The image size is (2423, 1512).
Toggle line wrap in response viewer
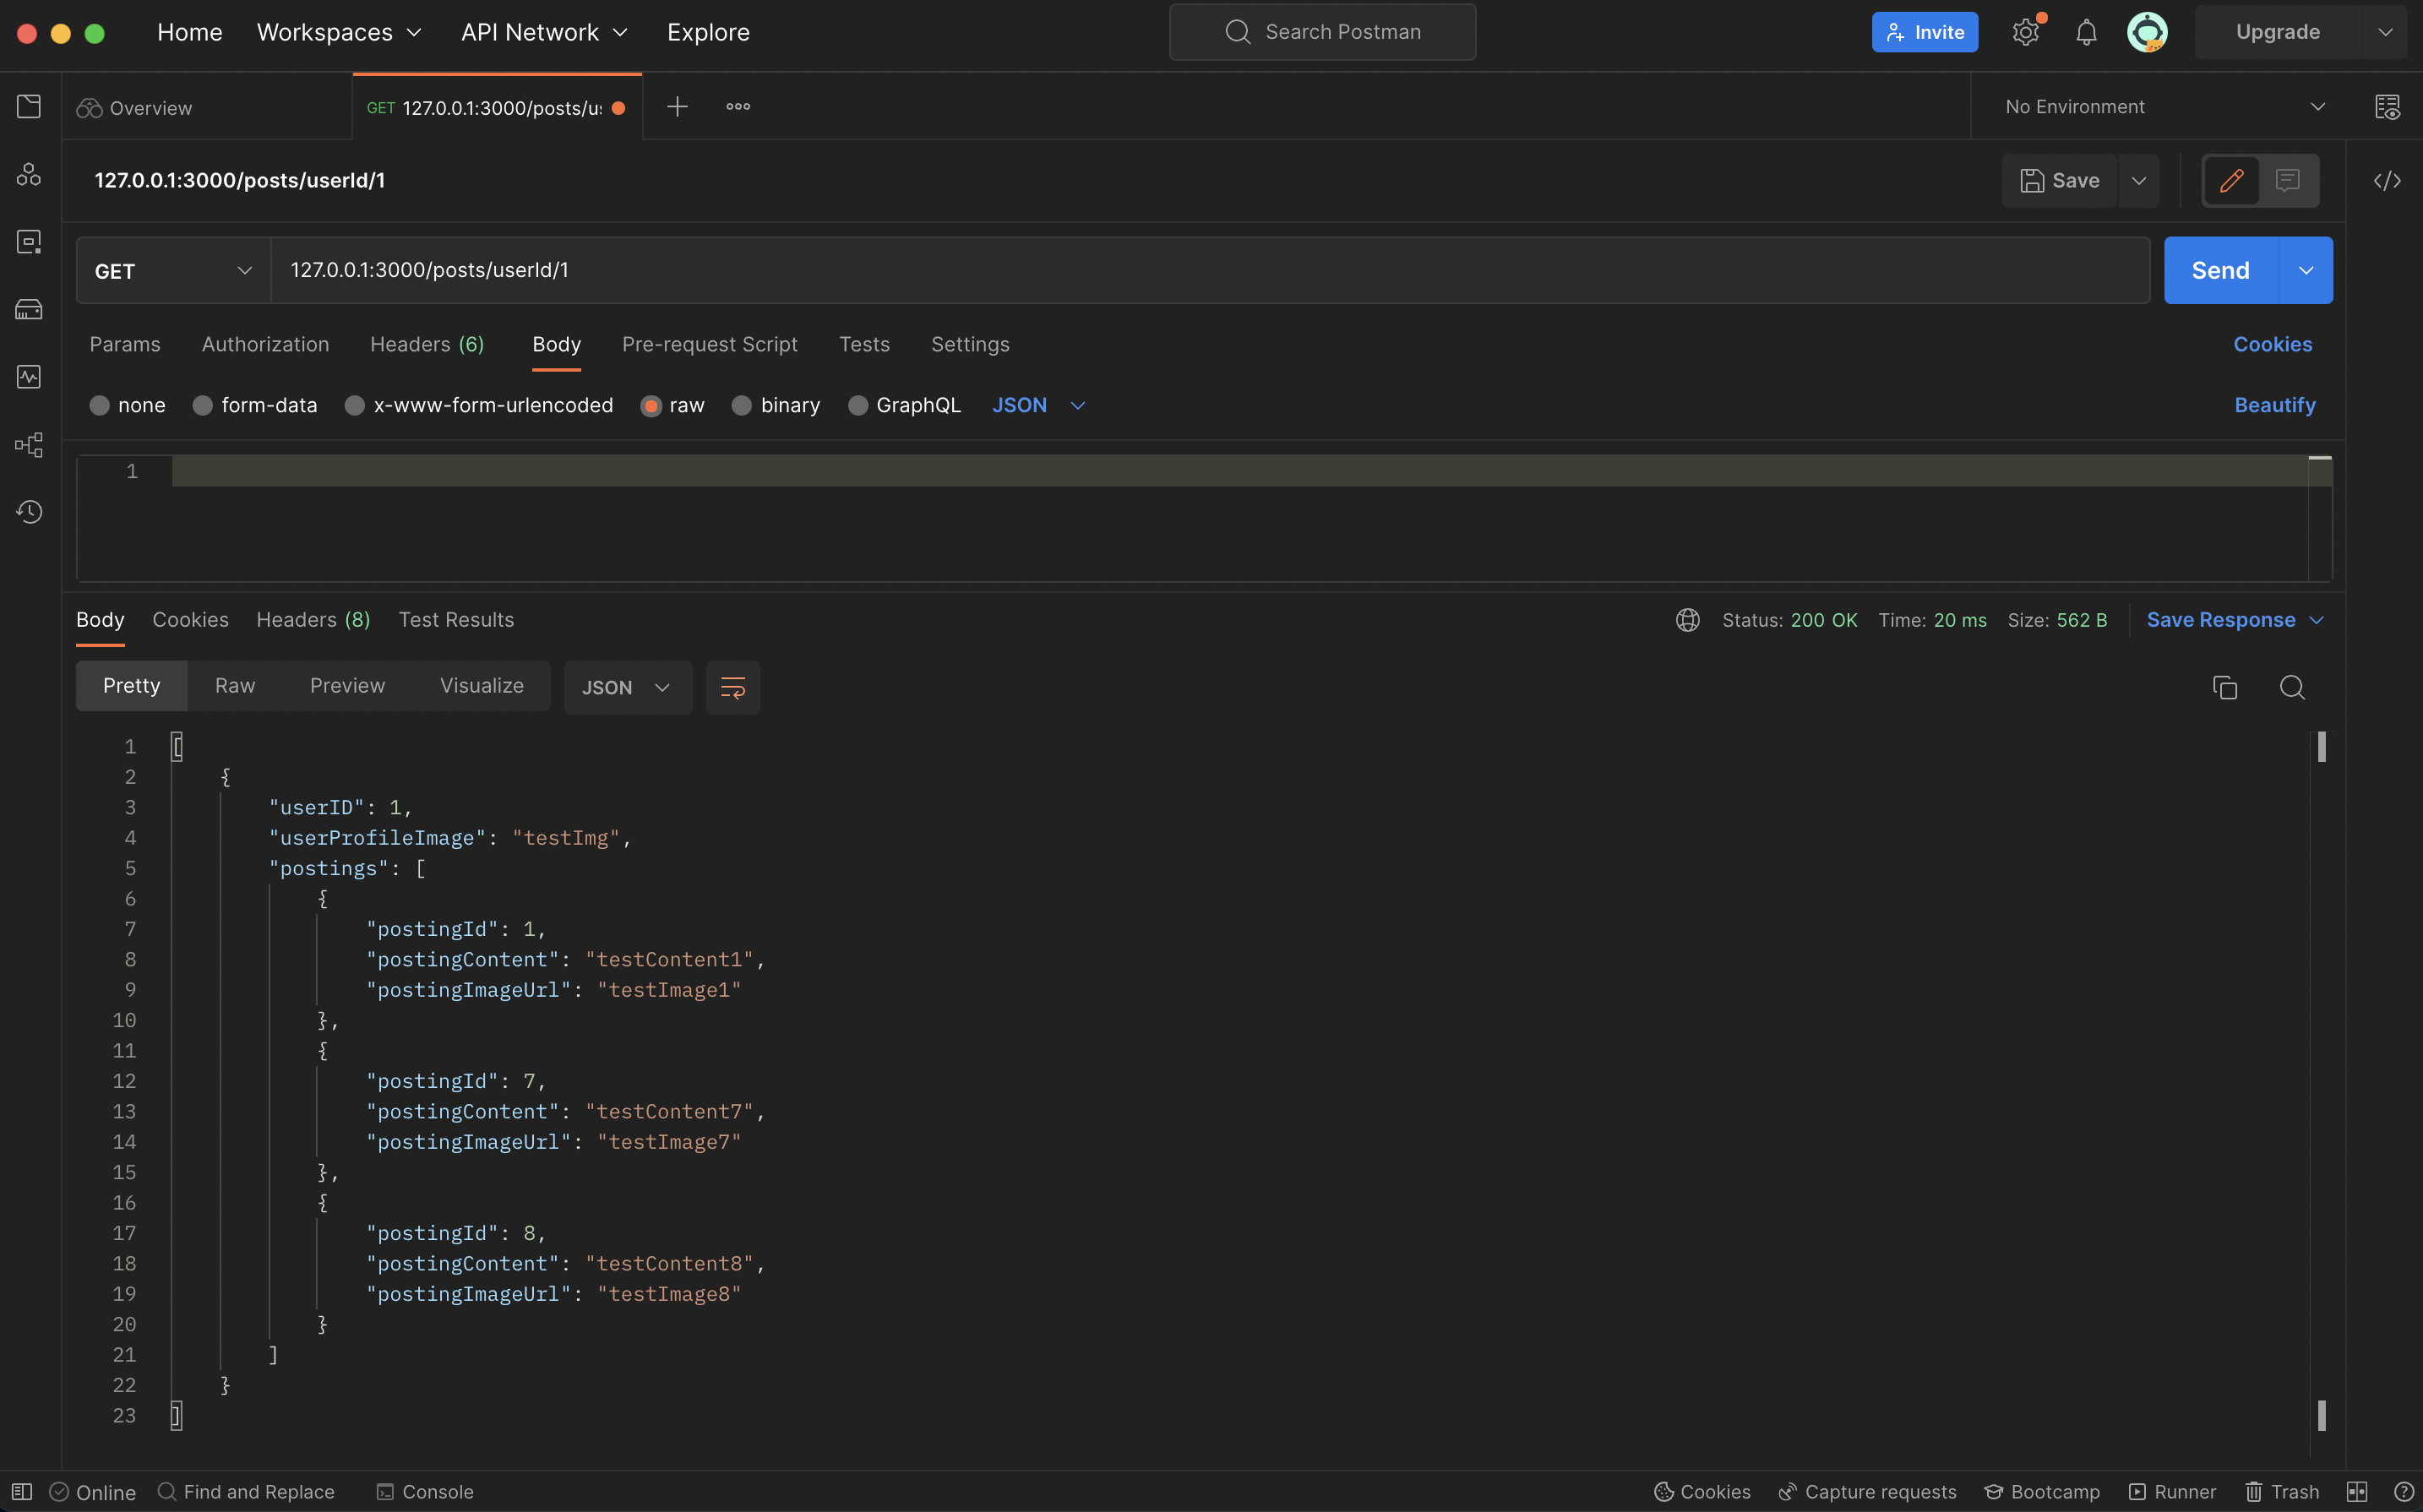[732, 688]
